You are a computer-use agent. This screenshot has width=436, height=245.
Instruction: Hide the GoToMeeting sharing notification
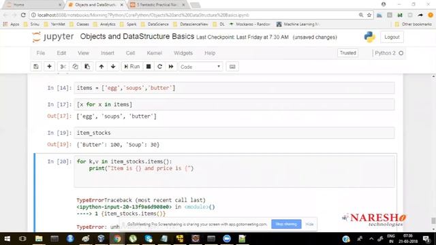[309, 224]
